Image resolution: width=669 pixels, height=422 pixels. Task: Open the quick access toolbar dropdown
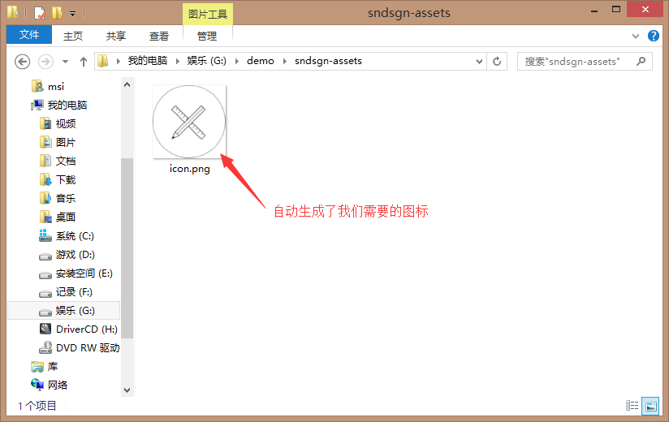point(73,14)
